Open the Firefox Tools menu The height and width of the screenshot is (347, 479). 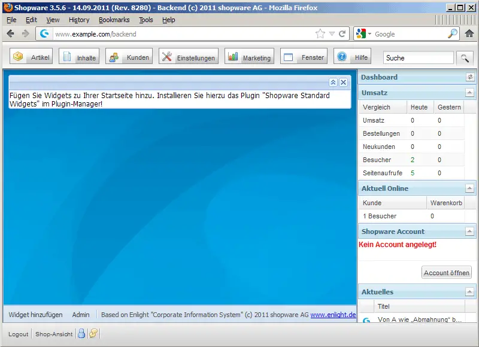pos(145,20)
